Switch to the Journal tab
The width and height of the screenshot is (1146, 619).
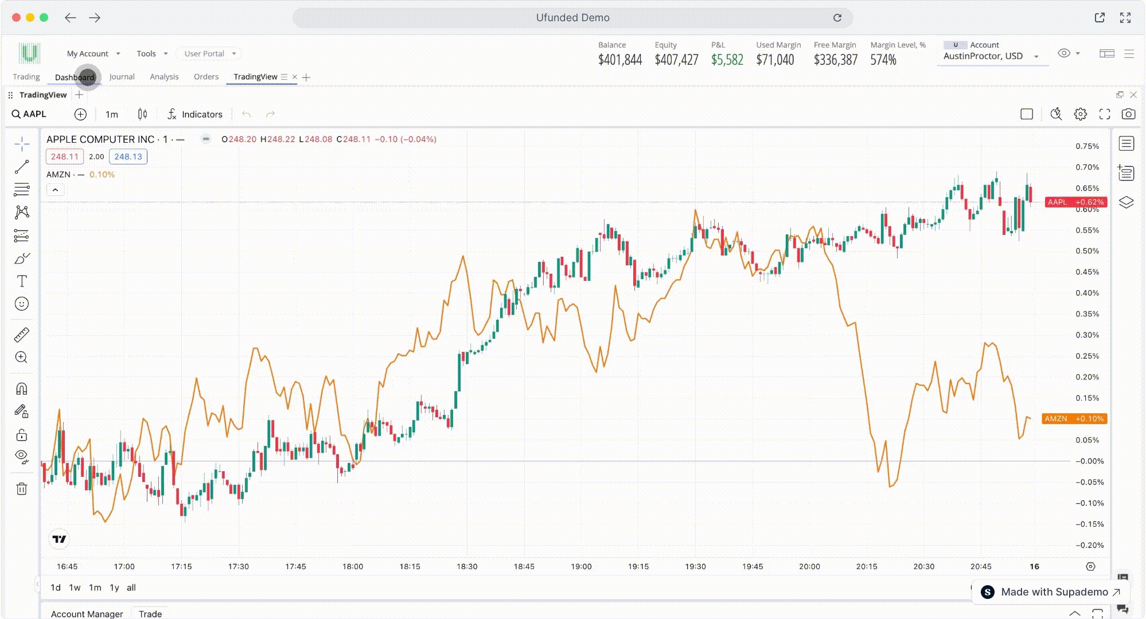[122, 77]
